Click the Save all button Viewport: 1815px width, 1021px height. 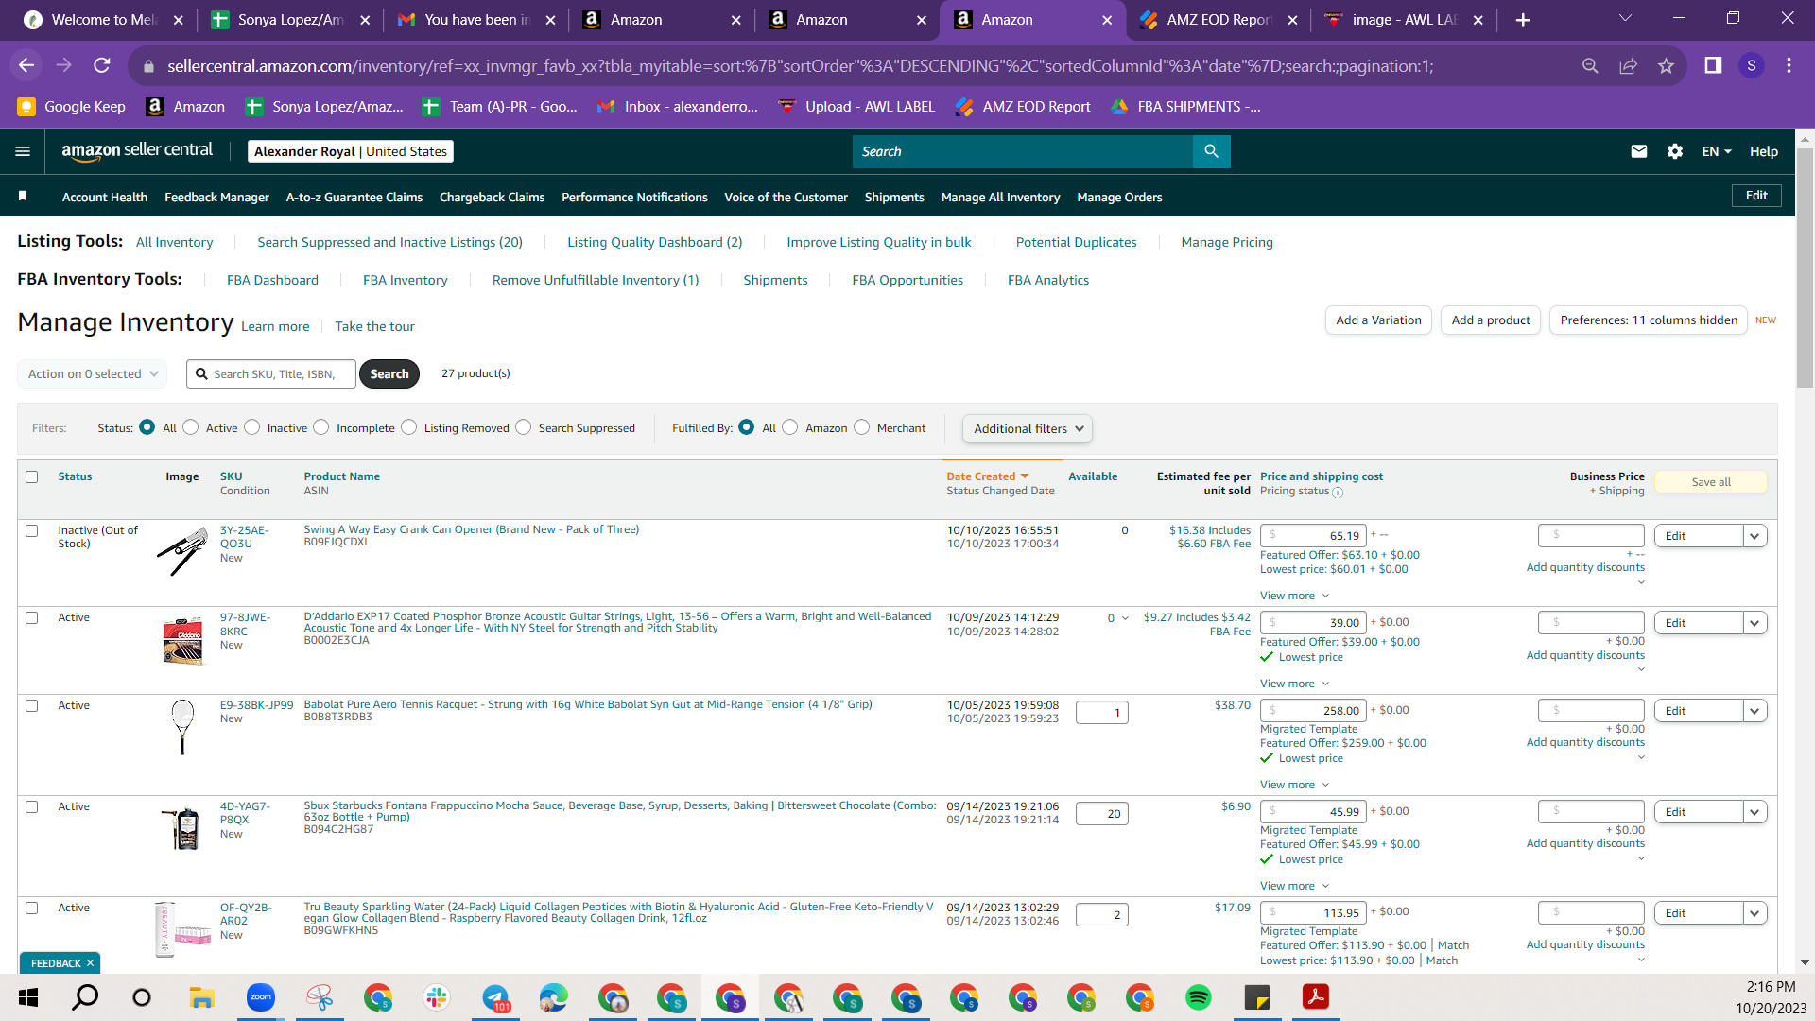click(1711, 482)
